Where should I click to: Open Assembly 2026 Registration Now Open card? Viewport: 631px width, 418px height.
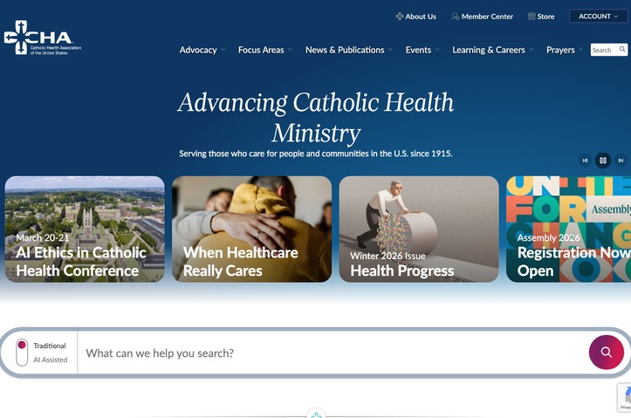click(x=569, y=229)
